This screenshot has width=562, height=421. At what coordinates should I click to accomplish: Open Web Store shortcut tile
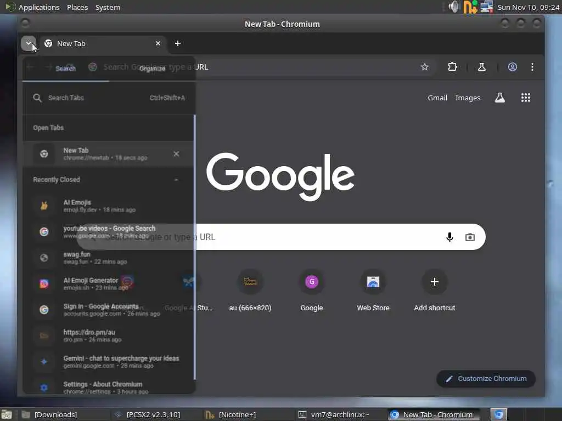[373, 291]
